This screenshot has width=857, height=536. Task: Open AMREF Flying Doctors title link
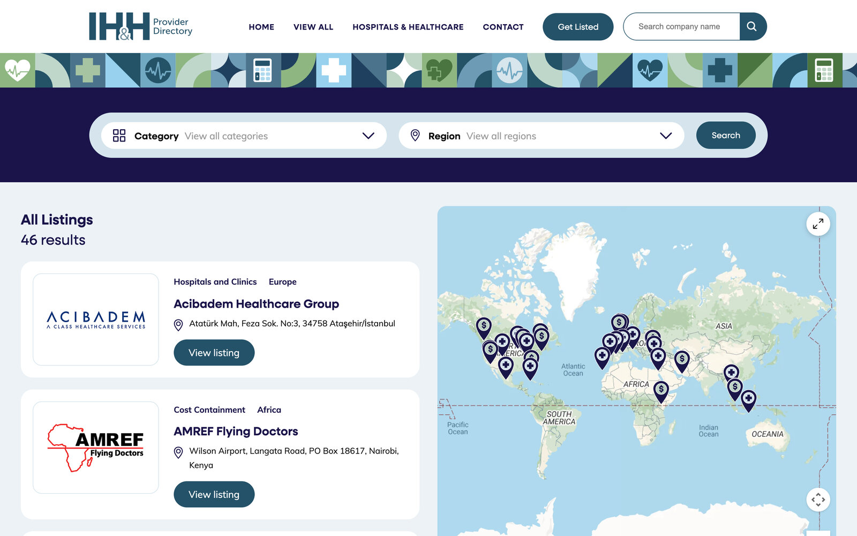click(x=236, y=431)
